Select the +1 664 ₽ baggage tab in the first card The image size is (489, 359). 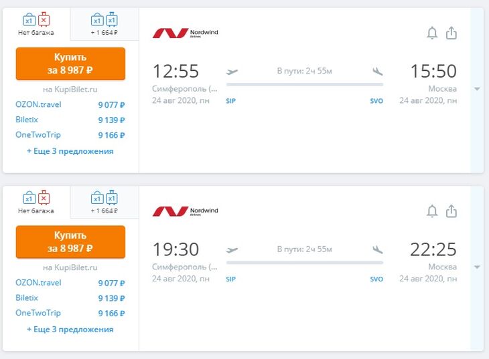[x=104, y=24]
